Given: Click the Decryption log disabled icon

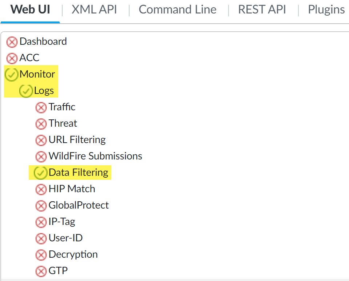Looking at the screenshot, I should 41,255.
